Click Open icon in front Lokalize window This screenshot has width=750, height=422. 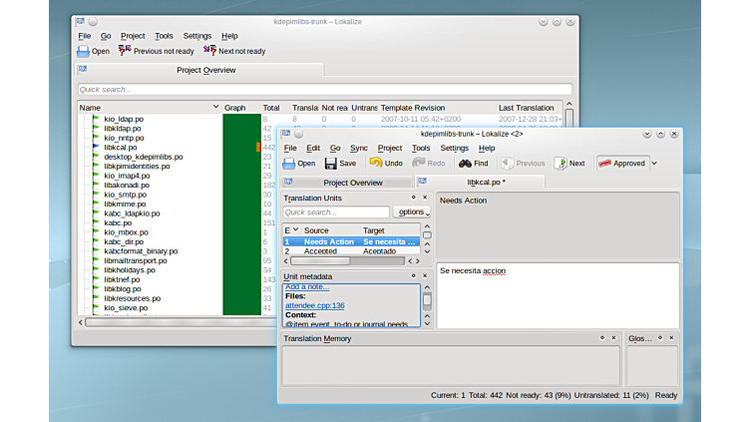pyautogui.click(x=298, y=164)
